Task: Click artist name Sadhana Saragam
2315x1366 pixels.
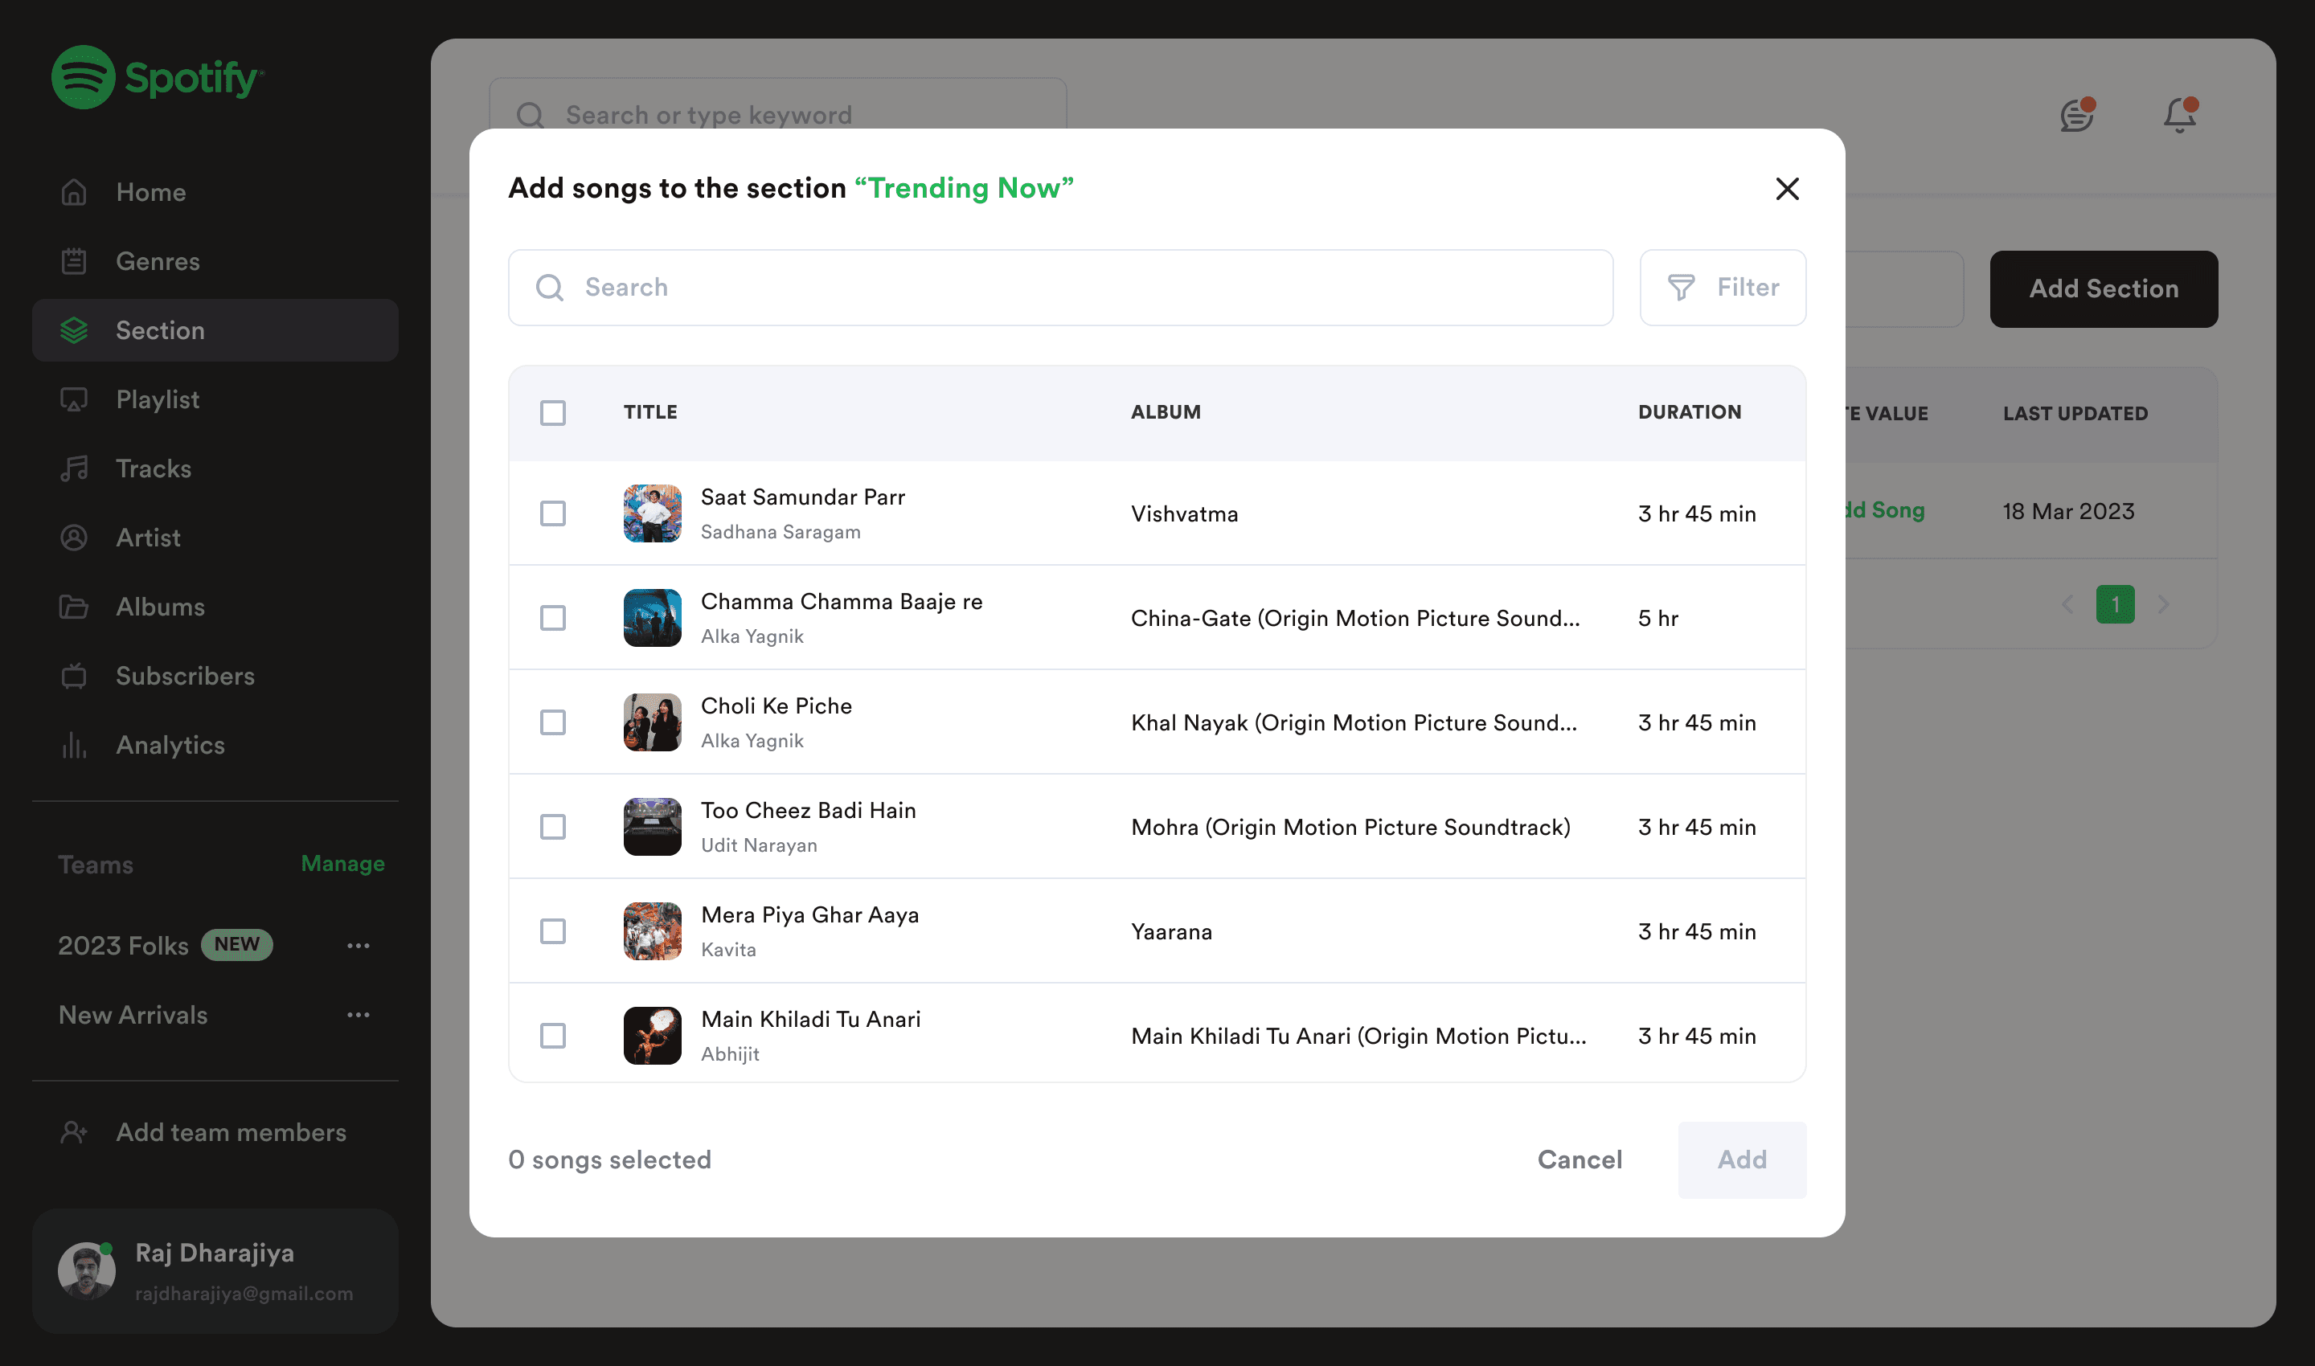Action: (780, 532)
